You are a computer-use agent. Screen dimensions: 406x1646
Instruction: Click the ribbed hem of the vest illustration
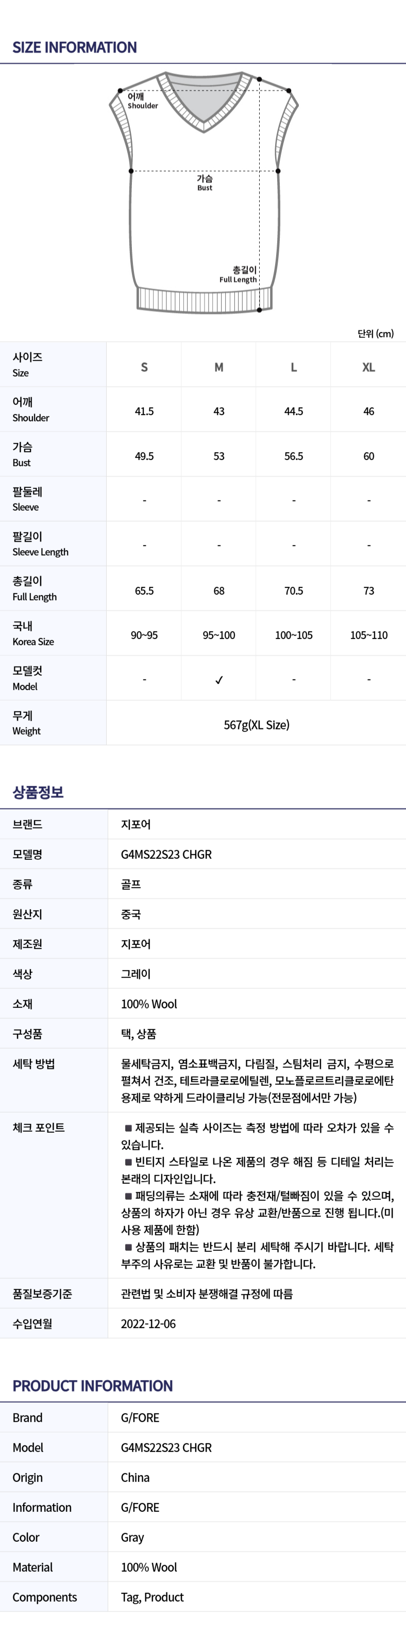click(204, 300)
